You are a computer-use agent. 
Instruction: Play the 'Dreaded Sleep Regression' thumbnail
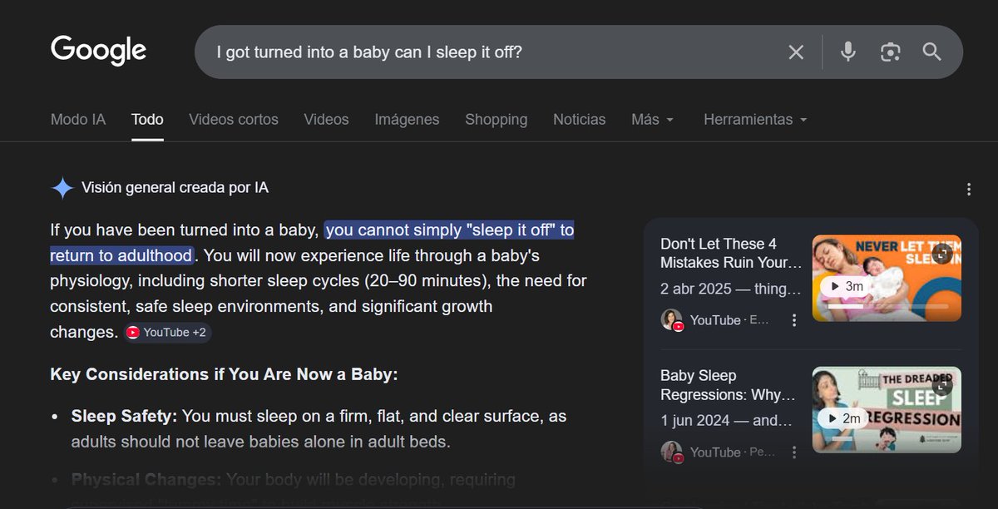tap(887, 409)
